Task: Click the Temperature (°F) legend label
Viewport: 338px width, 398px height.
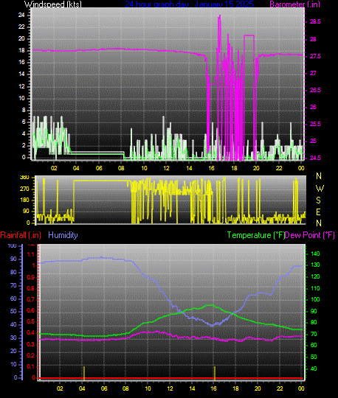Action: pyautogui.click(x=255, y=235)
